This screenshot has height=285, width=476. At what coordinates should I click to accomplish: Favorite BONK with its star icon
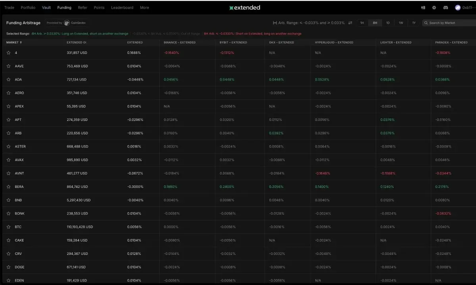point(8,213)
